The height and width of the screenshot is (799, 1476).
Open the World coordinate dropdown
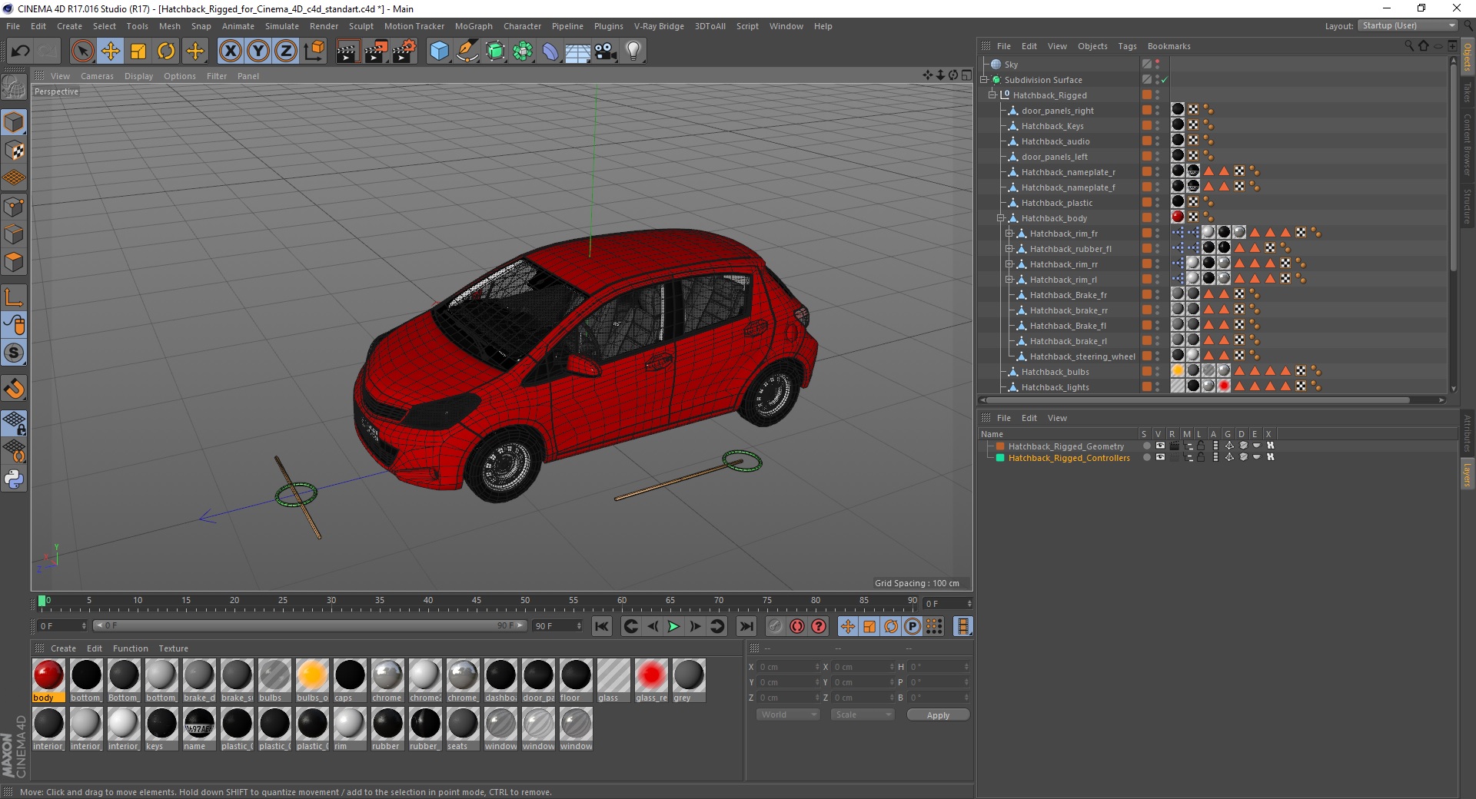(788, 714)
